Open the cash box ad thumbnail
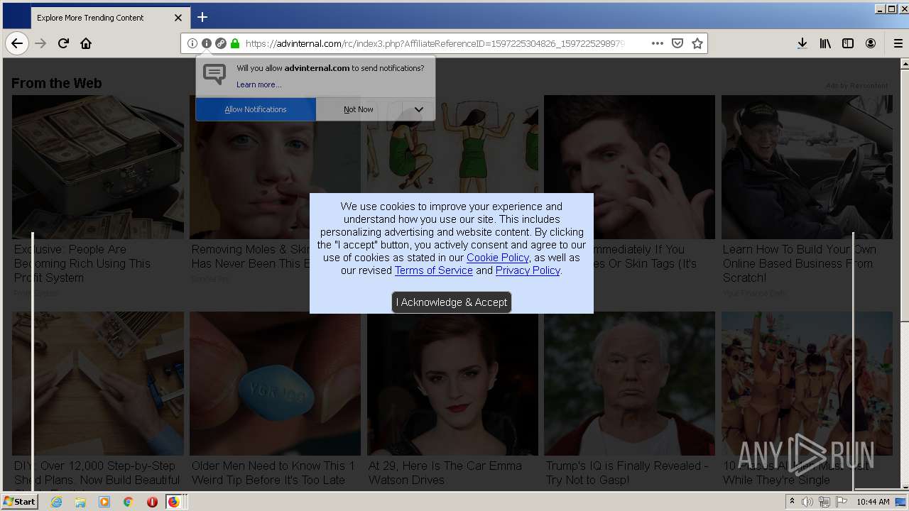The image size is (909, 511). coord(98,167)
